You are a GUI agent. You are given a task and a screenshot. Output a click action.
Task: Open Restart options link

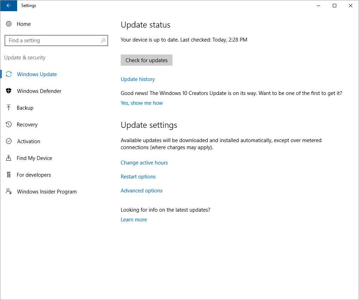[138, 176]
